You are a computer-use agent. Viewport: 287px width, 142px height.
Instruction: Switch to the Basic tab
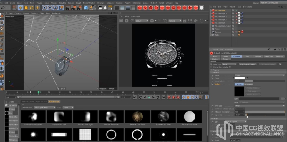pos(215,57)
